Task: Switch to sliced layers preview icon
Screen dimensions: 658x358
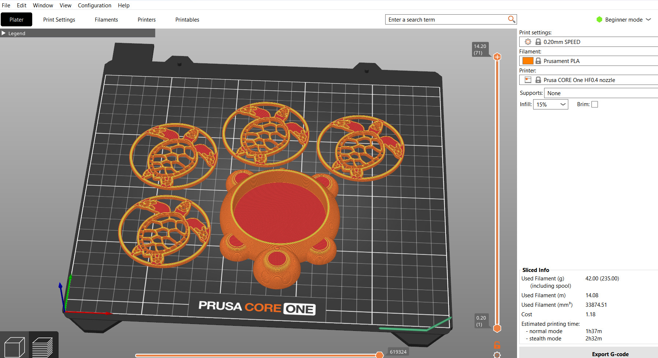Action: coord(44,347)
